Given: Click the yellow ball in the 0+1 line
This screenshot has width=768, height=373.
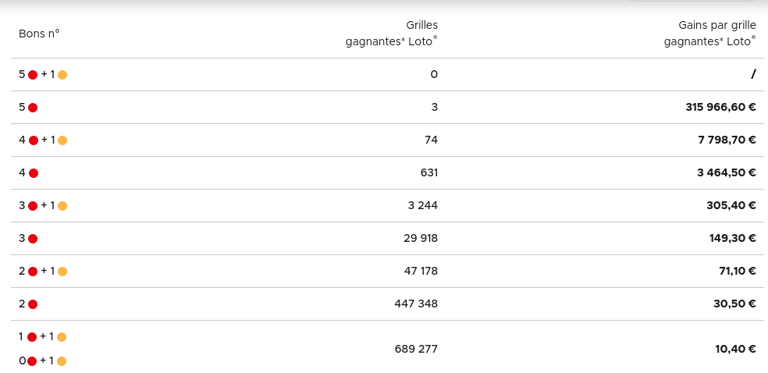Looking at the screenshot, I should click(x=62, y=361).
